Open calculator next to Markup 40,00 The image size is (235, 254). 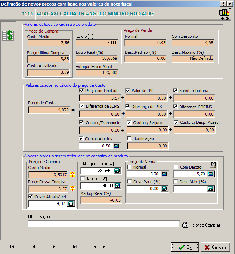[x=117, y=186]
